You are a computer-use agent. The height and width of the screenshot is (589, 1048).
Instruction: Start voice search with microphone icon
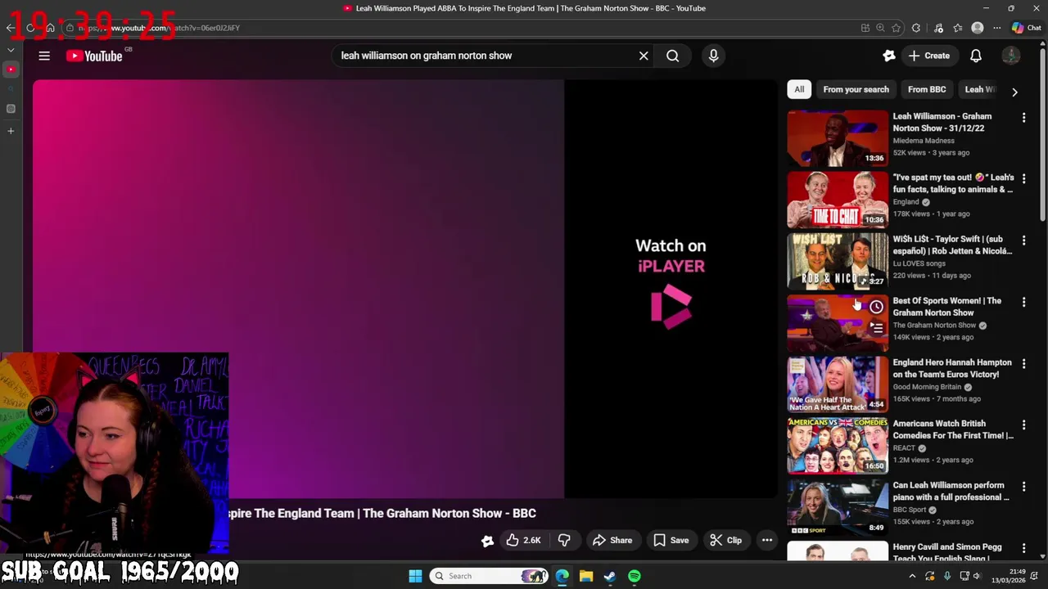pos(713,56)
